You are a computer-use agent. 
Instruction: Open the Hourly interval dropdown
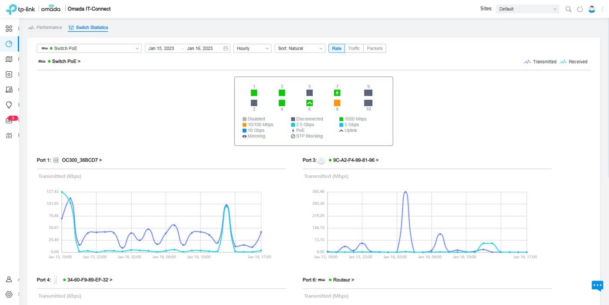[x=252, y=48]
